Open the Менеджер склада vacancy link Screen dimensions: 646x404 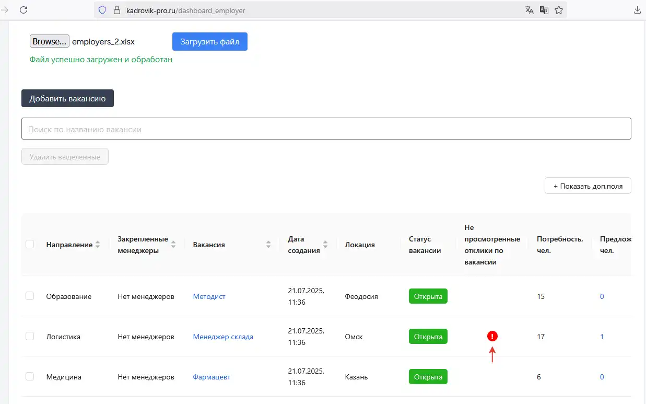223,337
